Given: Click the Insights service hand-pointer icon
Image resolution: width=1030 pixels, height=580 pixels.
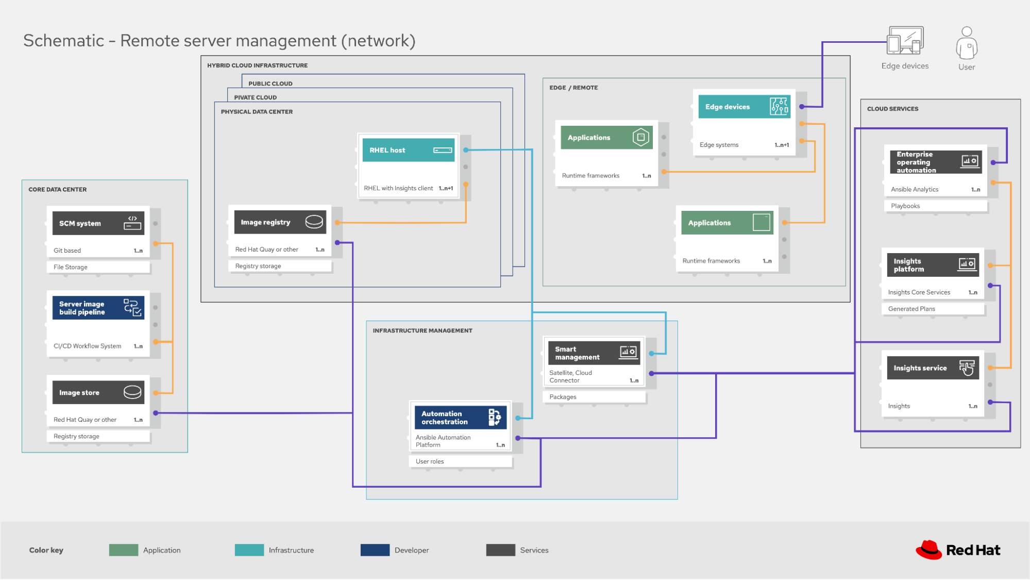Looking at the screenshot, I should (x=967, y=368).
